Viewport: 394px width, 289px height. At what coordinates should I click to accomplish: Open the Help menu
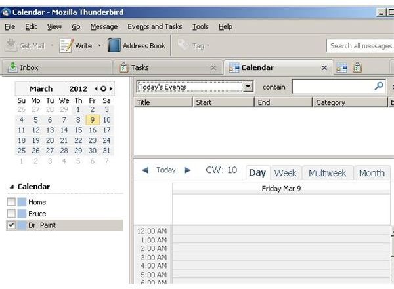[x=225, y=26]
